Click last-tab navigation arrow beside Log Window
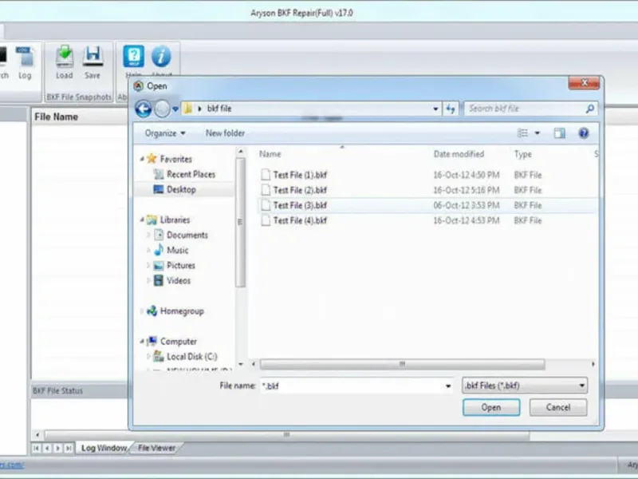The height and width of the screenshot is (479, 638). [69, 448]
